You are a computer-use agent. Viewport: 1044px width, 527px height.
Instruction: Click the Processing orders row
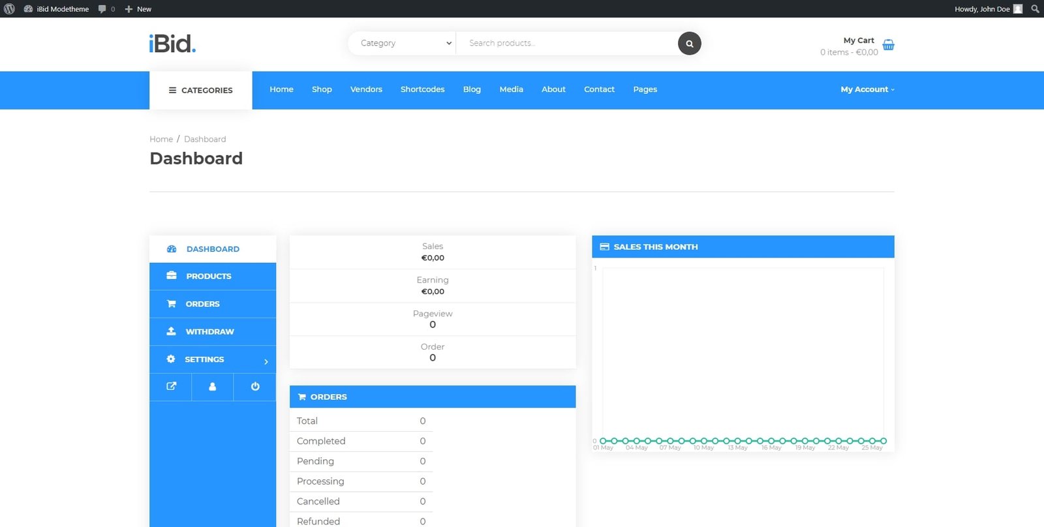[x=361, y=481]
